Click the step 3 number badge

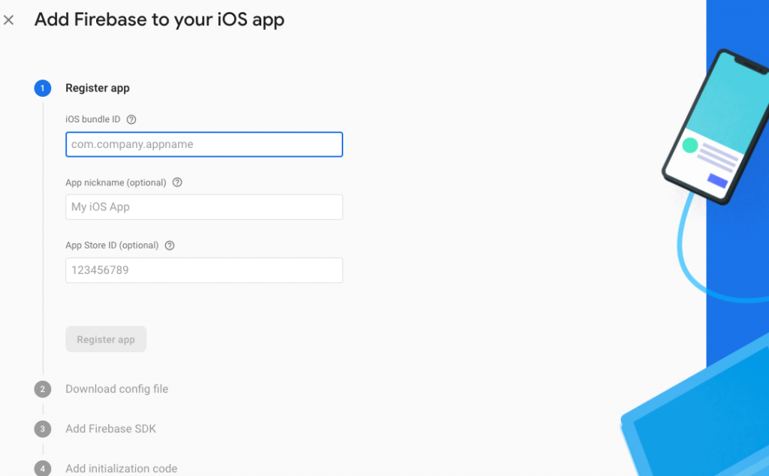click(43, 429)
